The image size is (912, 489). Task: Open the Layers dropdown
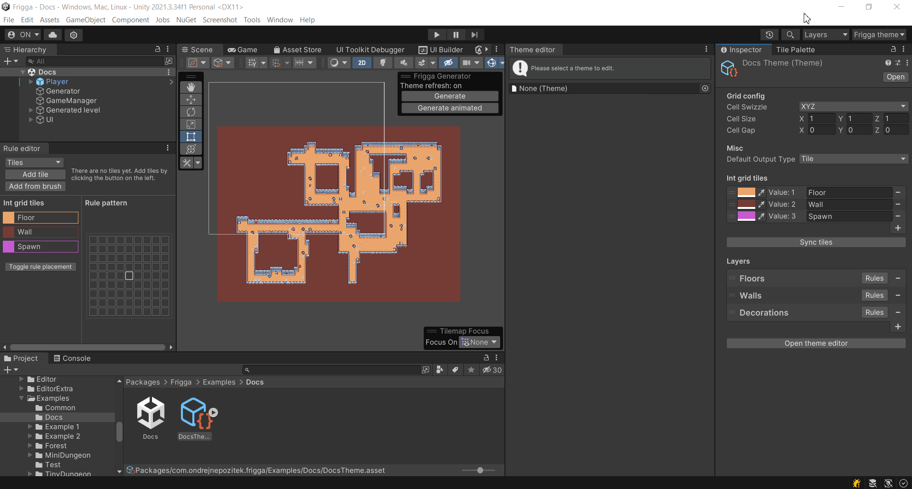825,35
